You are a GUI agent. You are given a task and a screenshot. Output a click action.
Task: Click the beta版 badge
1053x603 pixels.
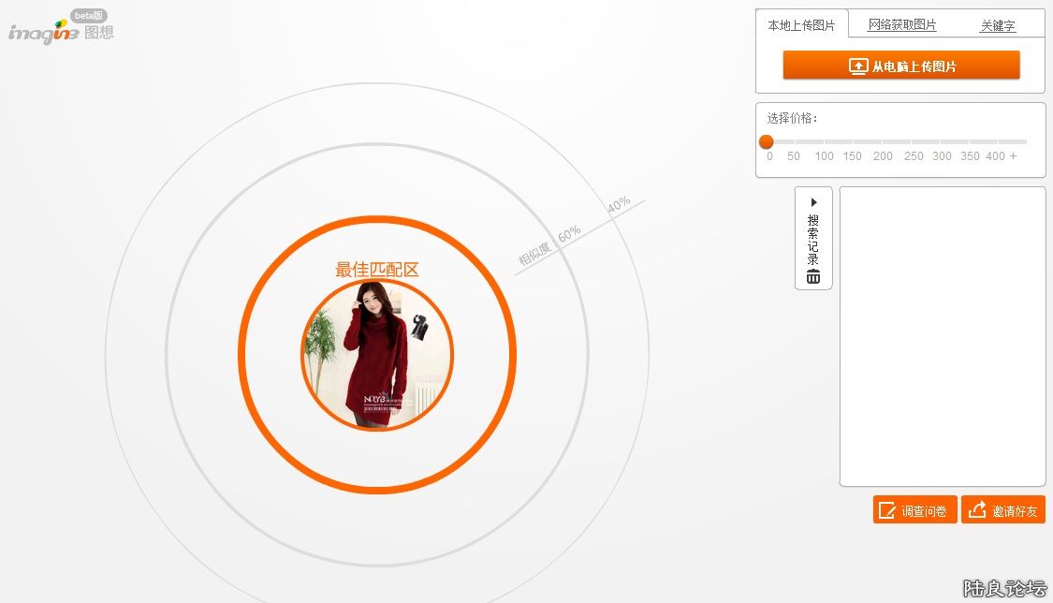(x=89, y=16)
